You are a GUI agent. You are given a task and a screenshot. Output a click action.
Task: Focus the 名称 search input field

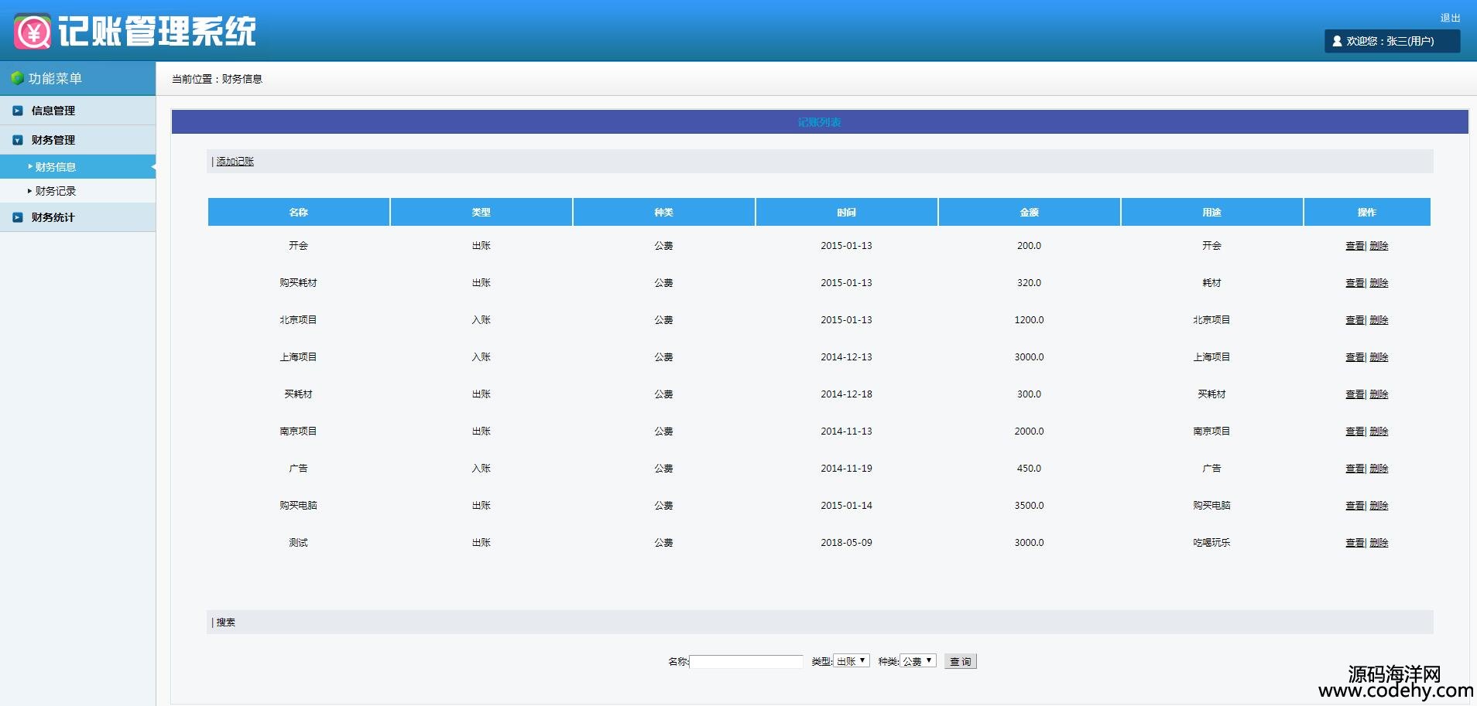(x=746, y=662)
